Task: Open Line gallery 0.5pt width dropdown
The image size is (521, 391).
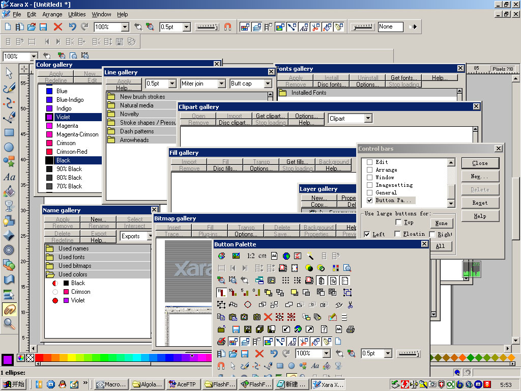Action: pyautogui.click(x=172, y=83)
